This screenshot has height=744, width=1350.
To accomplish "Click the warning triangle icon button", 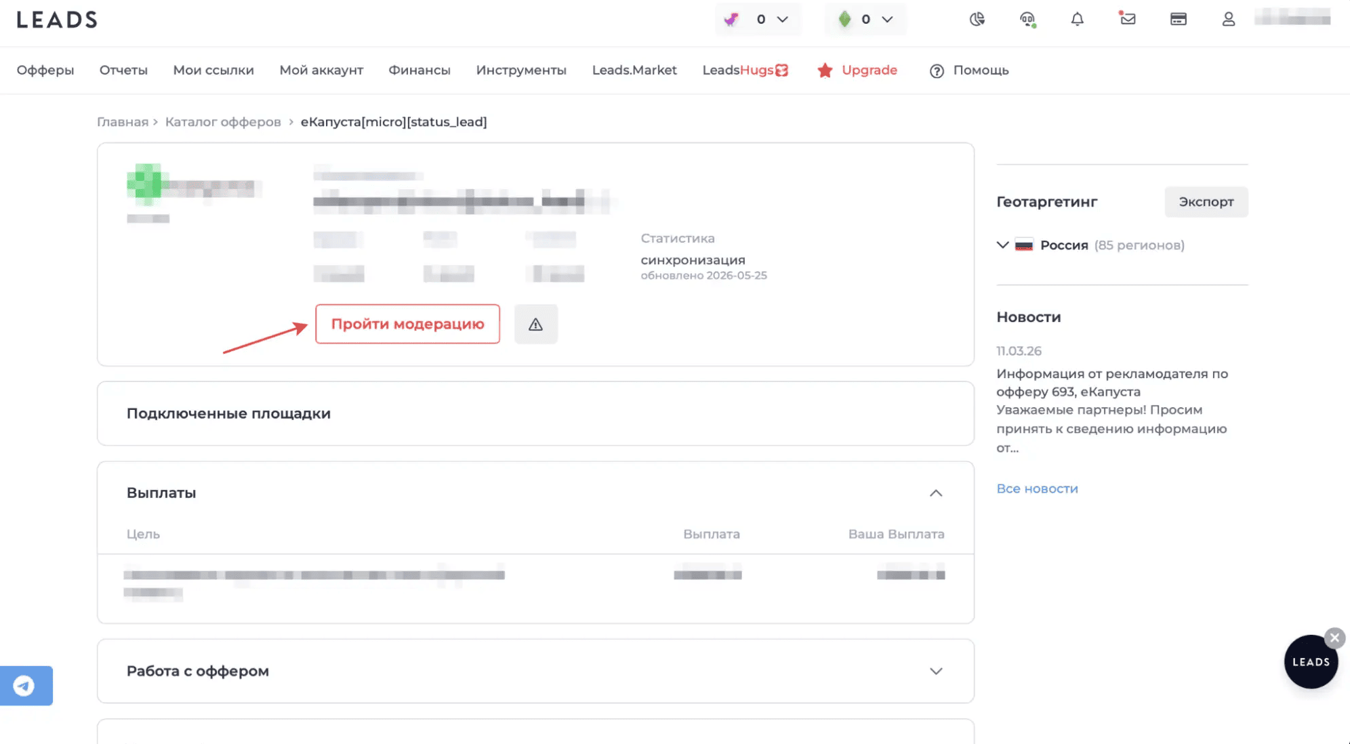I will point(536,325).
